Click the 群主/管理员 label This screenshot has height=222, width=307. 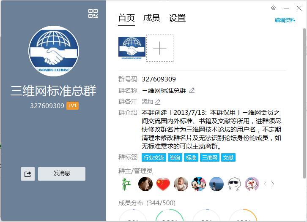tap(135, 171)
